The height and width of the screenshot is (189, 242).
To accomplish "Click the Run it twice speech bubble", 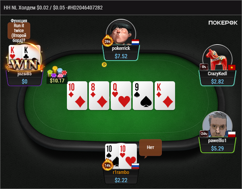I will pos(19,31).
